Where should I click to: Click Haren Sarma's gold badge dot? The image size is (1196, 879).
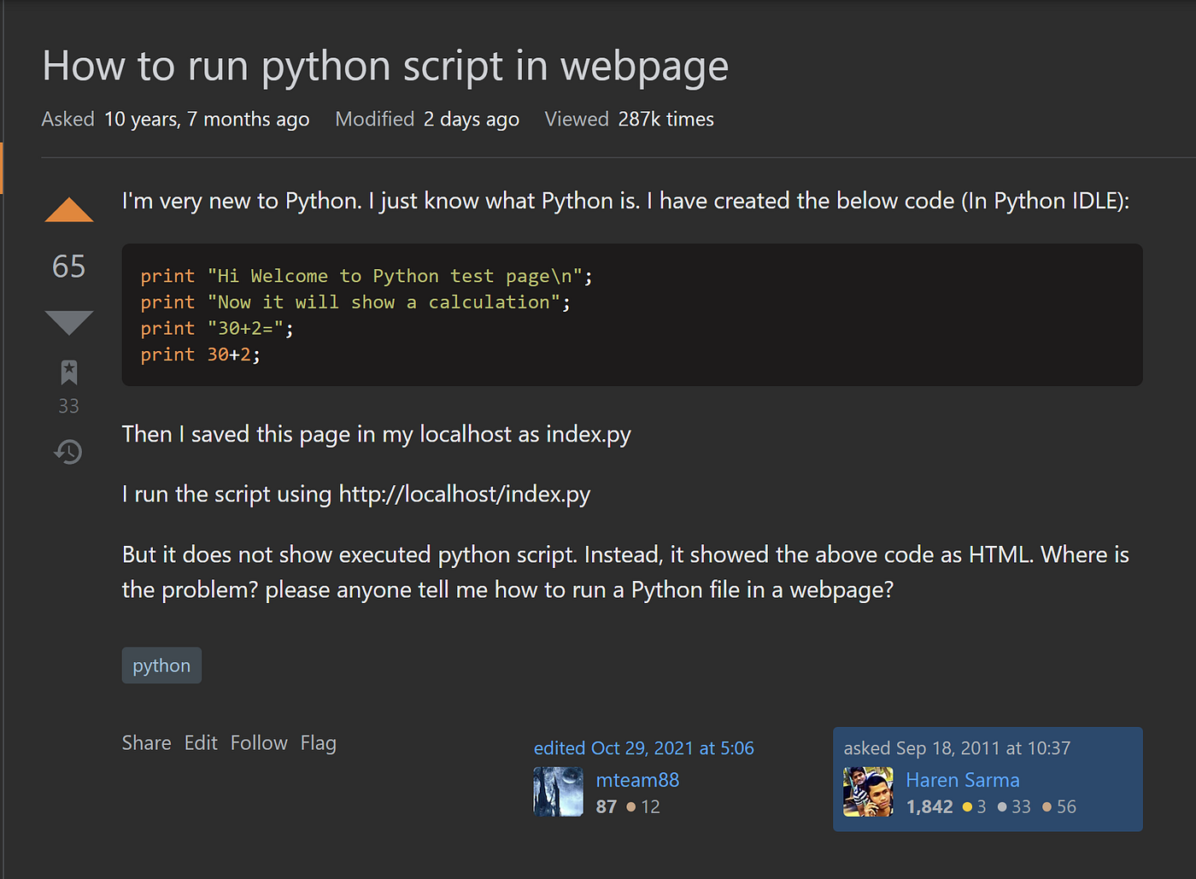968,806
